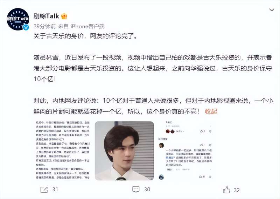The height and width of the screenshot is (199, 280).
Task: Click the 剧综Talk username
Action: 46,16
